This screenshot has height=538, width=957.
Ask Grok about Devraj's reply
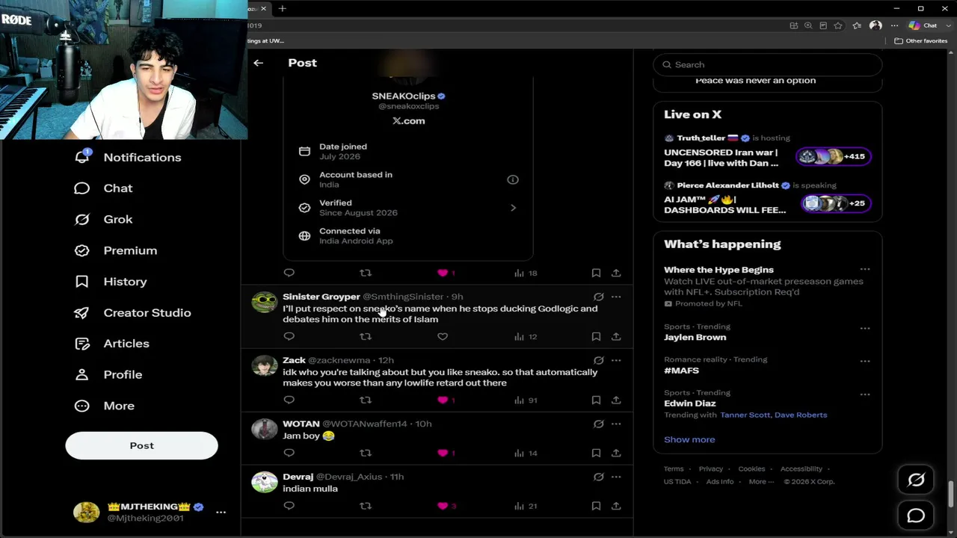click(x=598, y=477)
